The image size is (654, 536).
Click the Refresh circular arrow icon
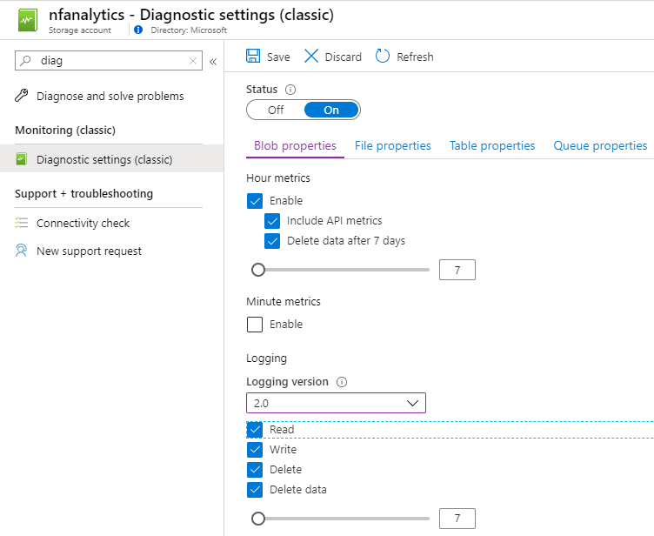(x=383, y=56)
